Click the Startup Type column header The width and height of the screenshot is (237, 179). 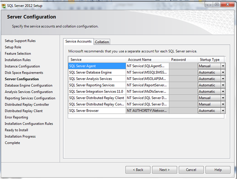(x=211, y=60)
